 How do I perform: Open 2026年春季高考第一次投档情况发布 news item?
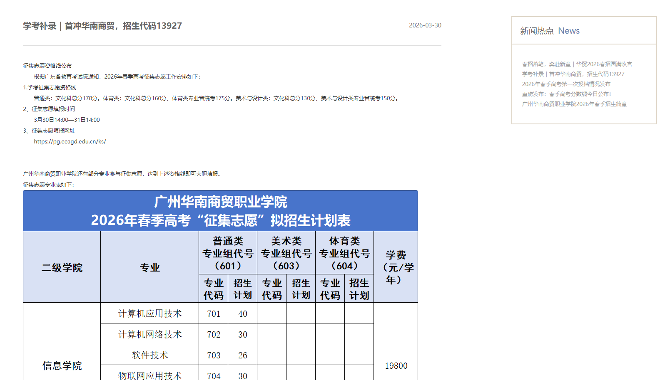click(x=567, y=84)
